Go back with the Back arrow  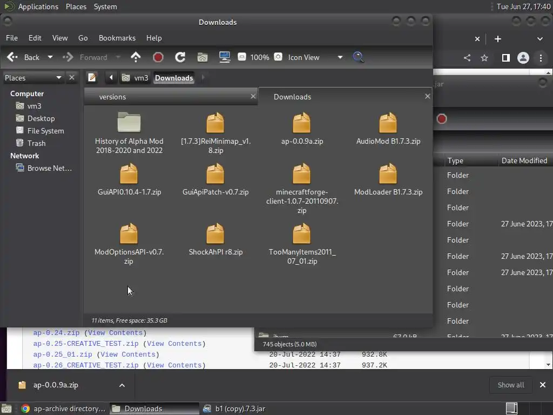[23, 57]
